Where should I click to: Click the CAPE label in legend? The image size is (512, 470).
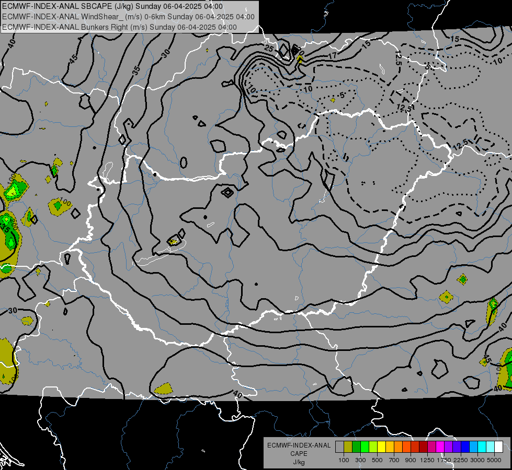coord(299,454)
